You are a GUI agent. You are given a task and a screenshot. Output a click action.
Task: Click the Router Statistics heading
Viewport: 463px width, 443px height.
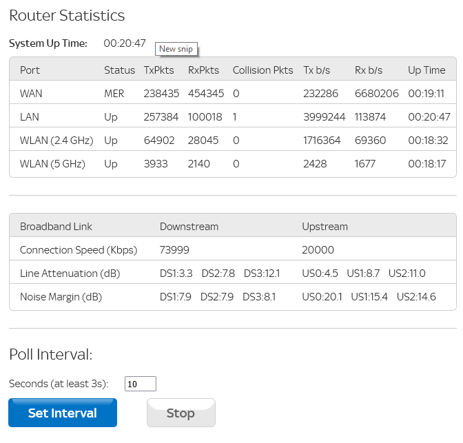(67, 15)
